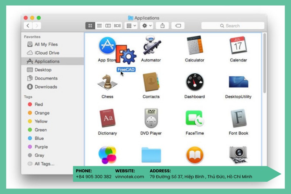291x194 pixels.
Task: Open the App Store application icon
Action: 107,46
